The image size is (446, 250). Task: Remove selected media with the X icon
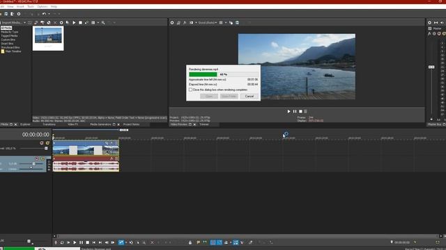click(x=55, y=23)
